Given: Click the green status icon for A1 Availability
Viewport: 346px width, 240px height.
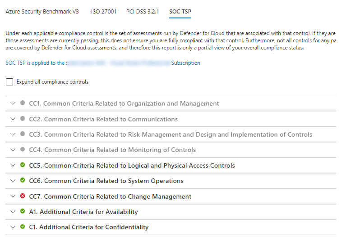Looking at the screenshot, I should point(23,212).
